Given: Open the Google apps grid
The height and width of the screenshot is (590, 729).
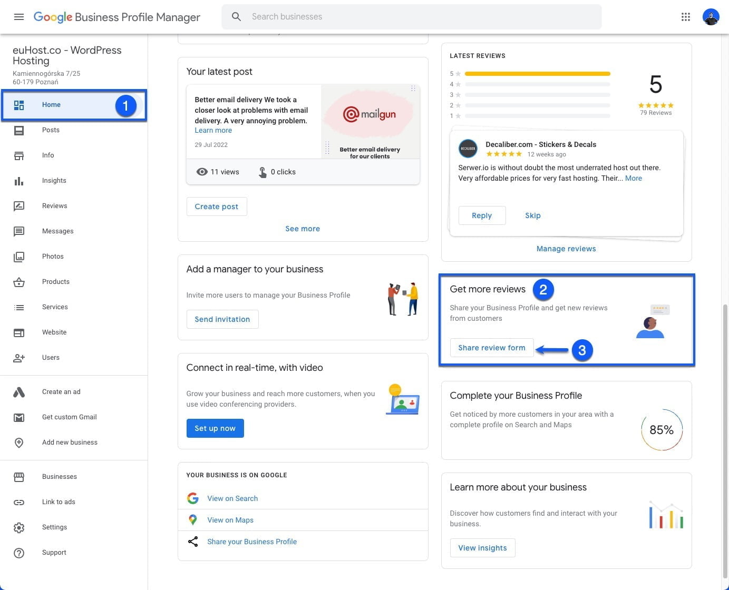Looking at the screenshot, I should pyautogui.click(x=686, y=17).
